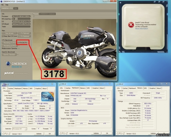Click the Start all tests button
171x137 pixels.
[9, 33]
